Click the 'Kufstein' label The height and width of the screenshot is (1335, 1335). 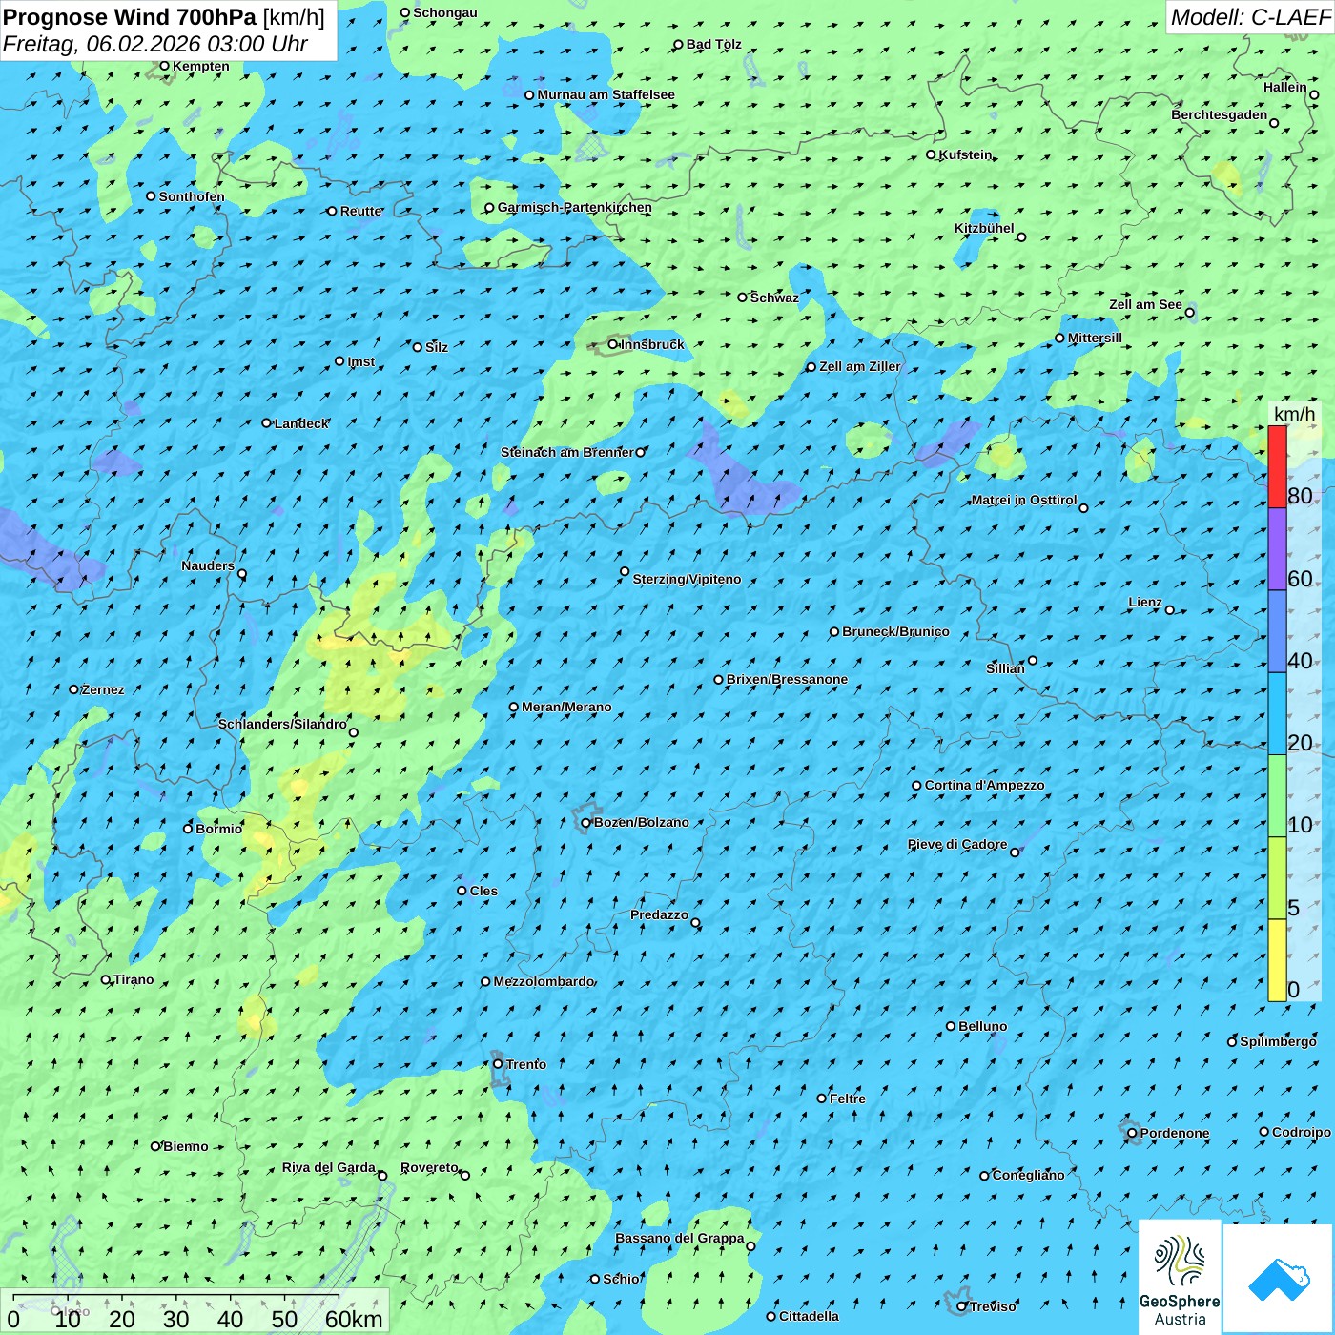point(965,154)
